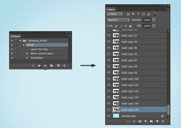Create new fill or adjustment layer
This screenshot has height=128, width=181.
coord(146,121)
